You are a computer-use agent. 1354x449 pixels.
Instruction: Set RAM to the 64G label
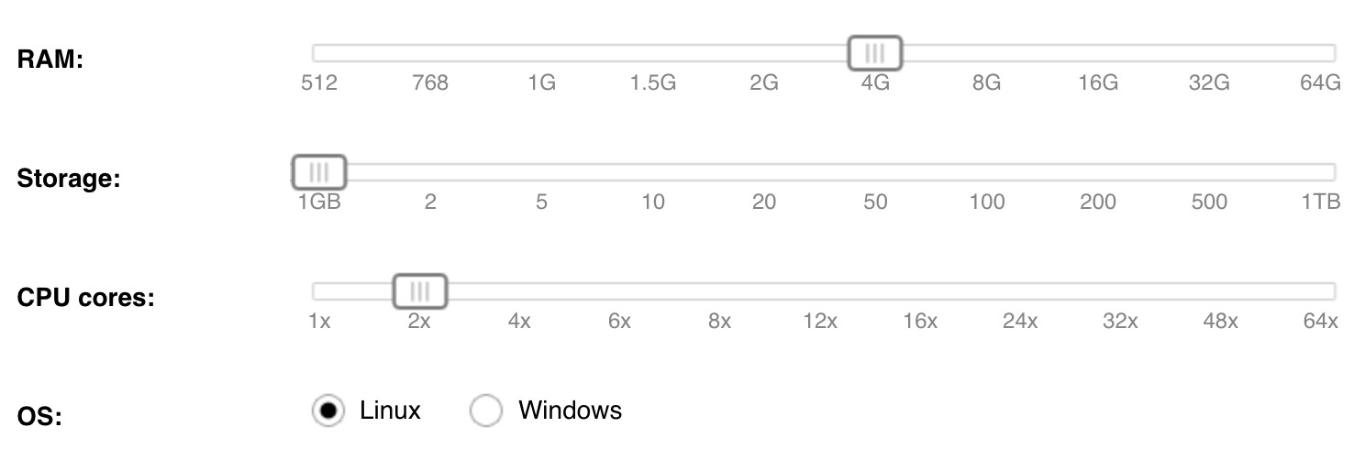tap(1320, 82)
